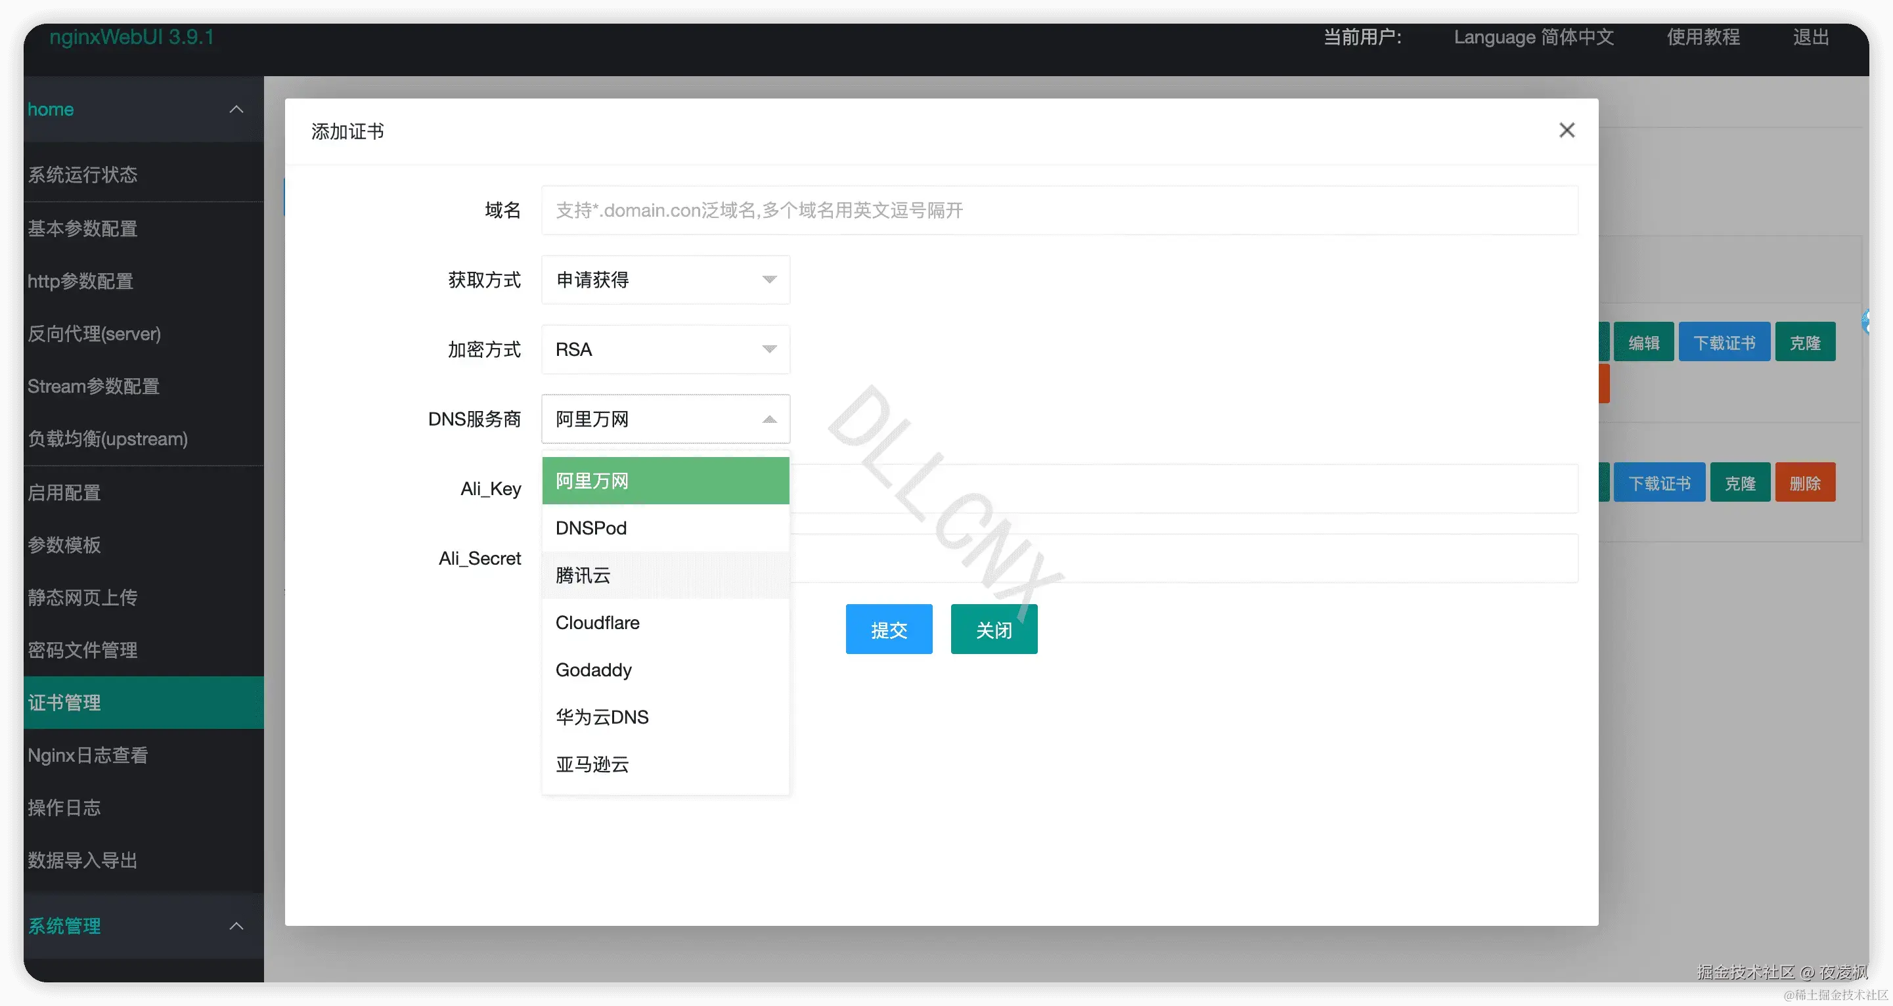Viewport: 1893px width, 1006px height.
Task: Open the 加密方式 RSA dropdown
Action: tap(665, 350)
